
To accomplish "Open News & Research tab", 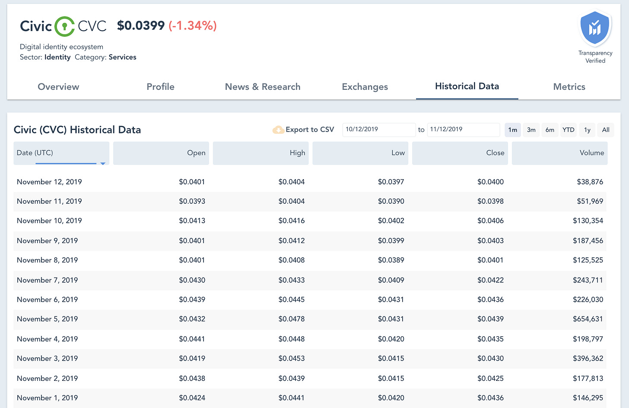I will point(262,87).
